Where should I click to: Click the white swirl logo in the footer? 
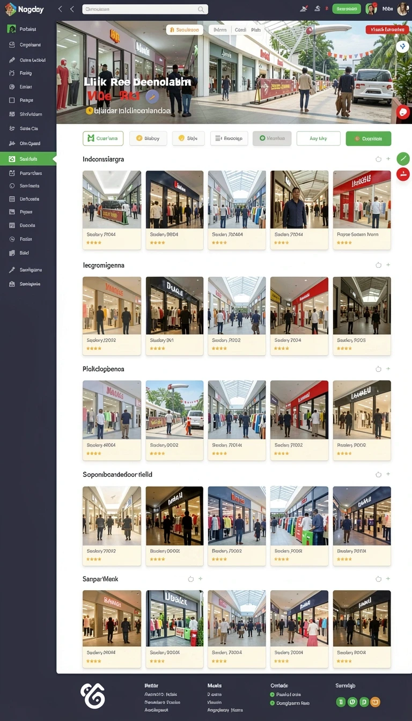click(x=93, y=696)
